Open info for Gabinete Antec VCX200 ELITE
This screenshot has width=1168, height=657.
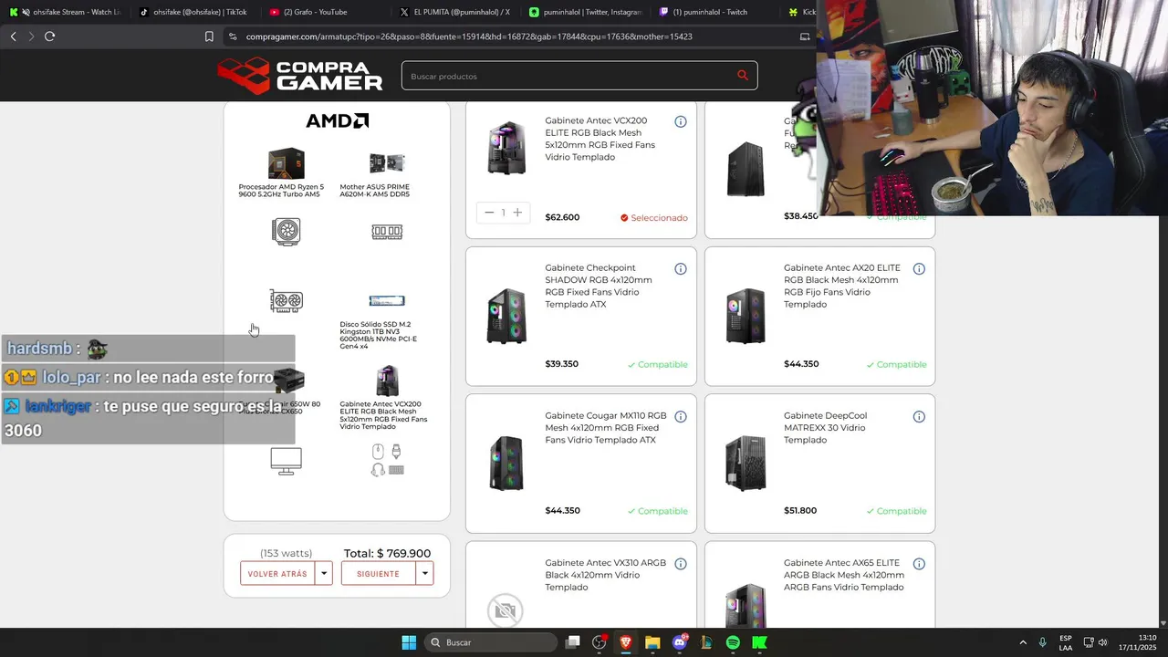click(x=681, y=121)
